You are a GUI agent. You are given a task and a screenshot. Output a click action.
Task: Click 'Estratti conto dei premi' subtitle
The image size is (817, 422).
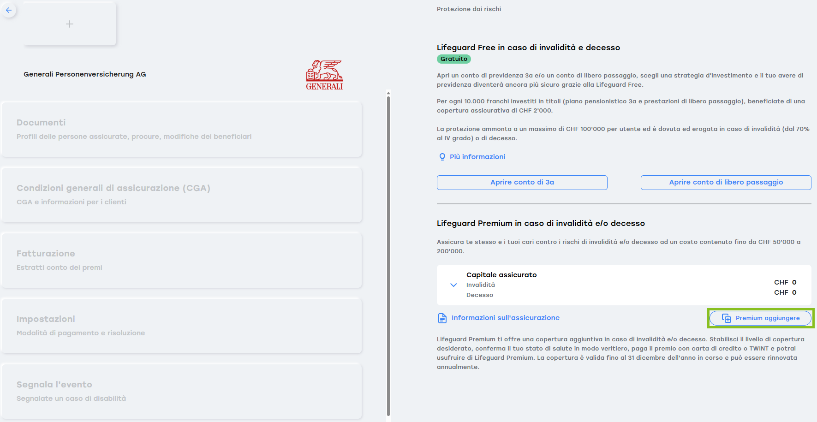pos(60,267)
